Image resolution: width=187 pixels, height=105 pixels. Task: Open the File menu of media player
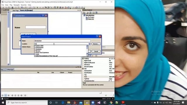pyautogui.click(x=3, y=5)
